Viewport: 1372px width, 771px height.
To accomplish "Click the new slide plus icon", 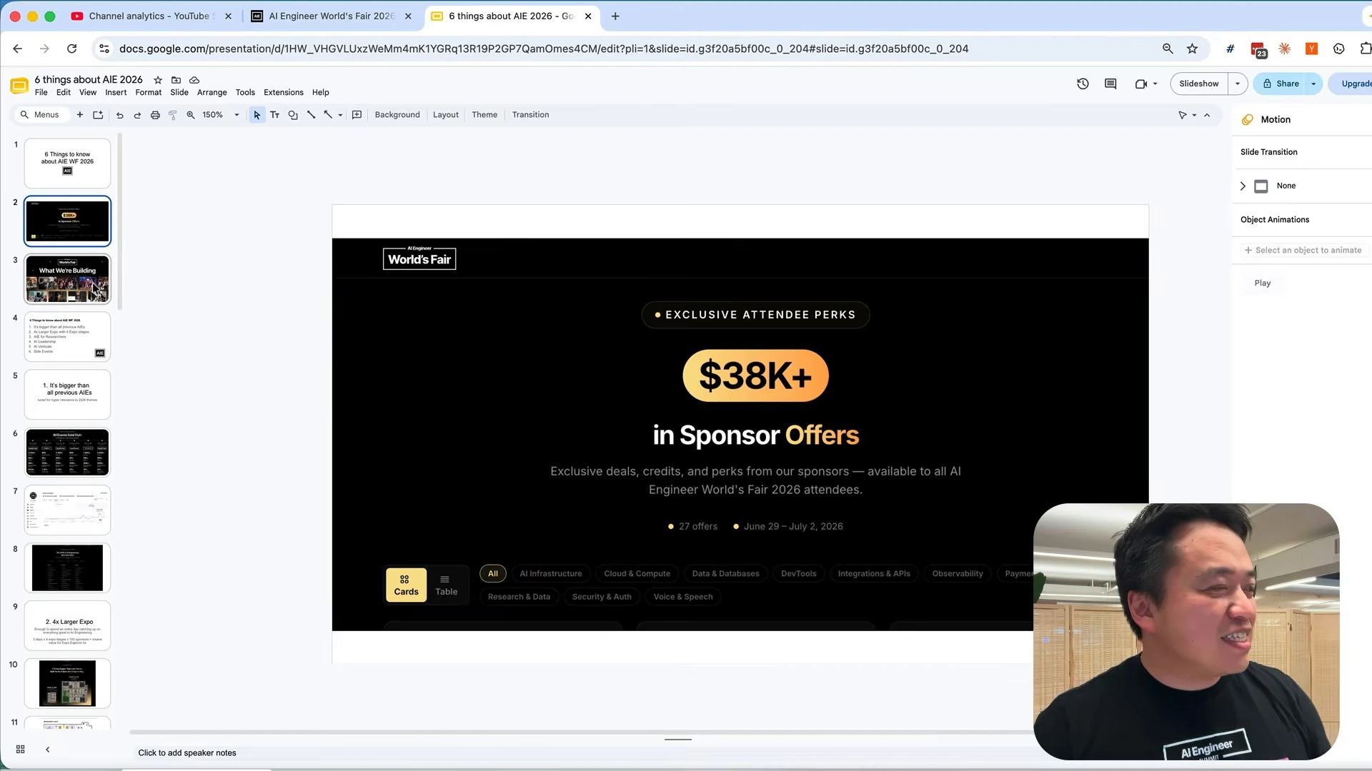I will point(80,115).
